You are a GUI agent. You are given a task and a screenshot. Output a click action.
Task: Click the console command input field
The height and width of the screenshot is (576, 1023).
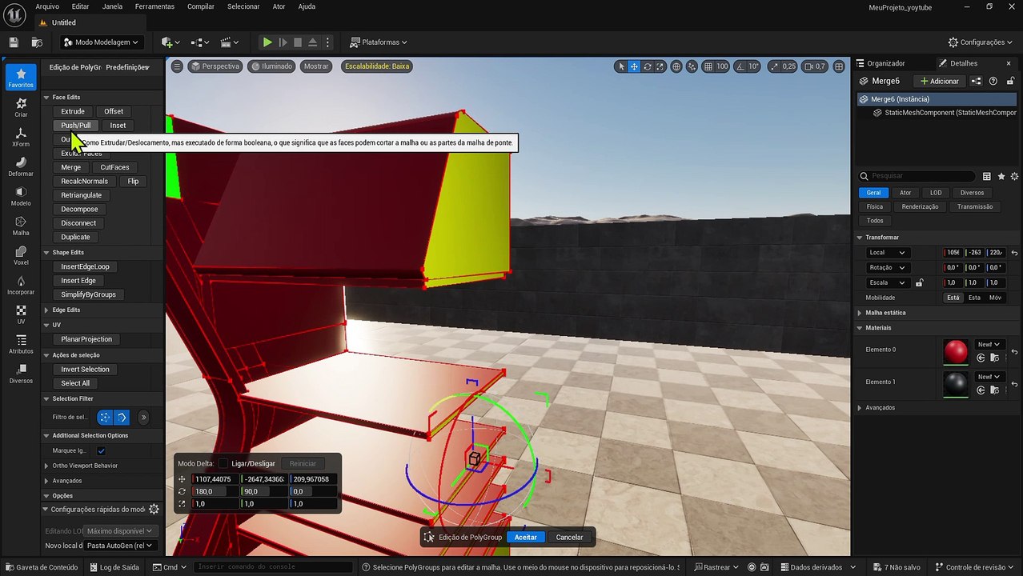point(273,567)
